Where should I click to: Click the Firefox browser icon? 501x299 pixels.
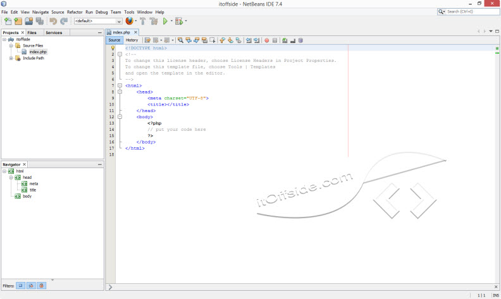click(x=129, y=21)
